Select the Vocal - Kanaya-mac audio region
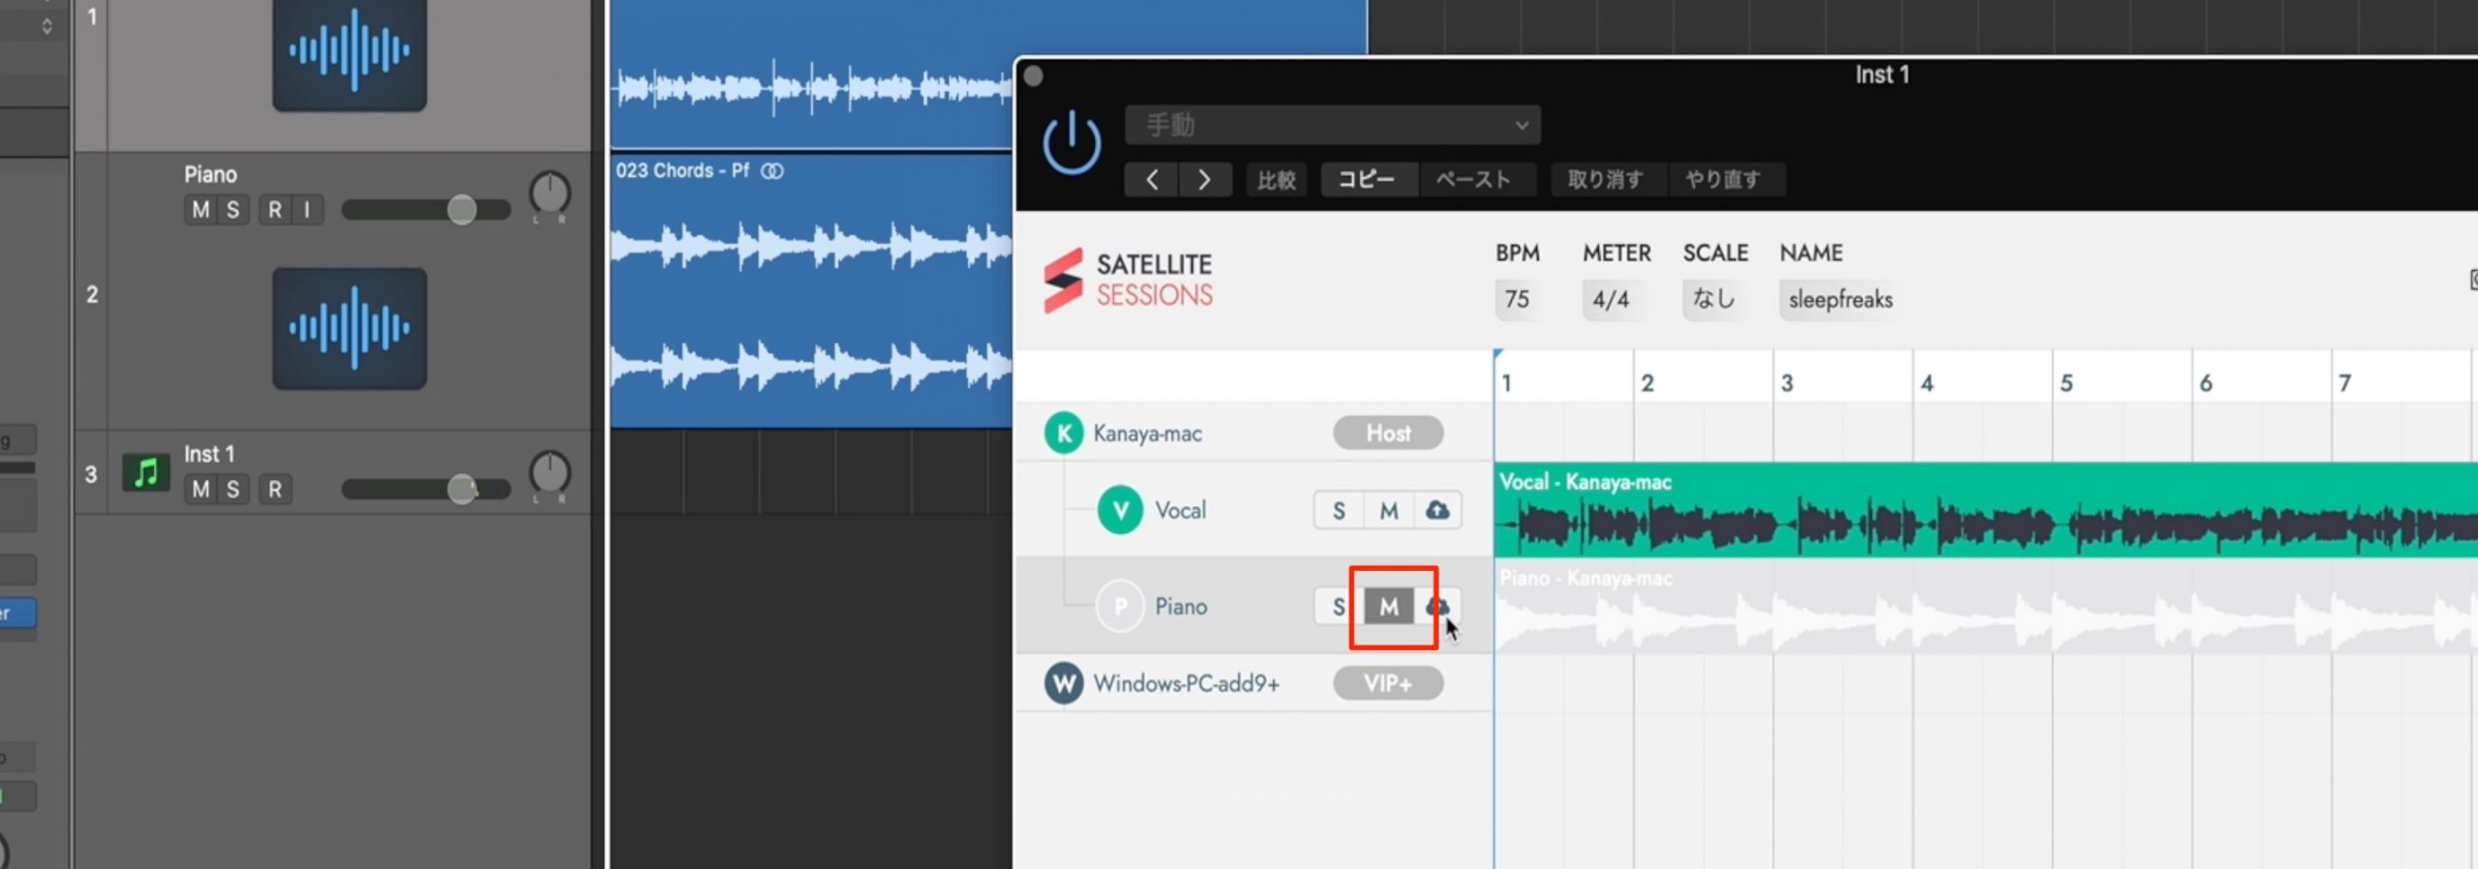2478x869 pixels. click(x=1986, y=510)
